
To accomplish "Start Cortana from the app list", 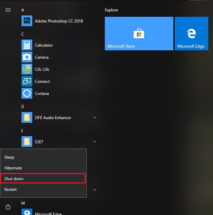I will click(x=42, y=94).
